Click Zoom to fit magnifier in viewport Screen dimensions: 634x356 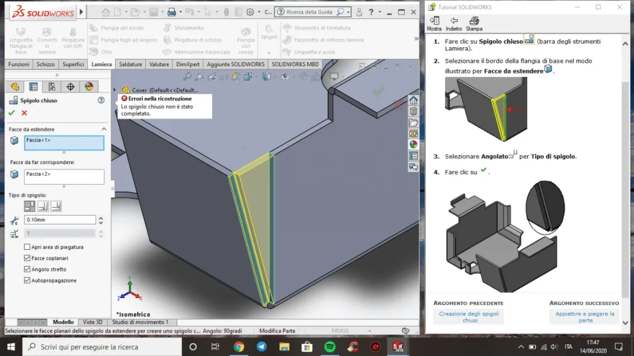tap(187, 76)
